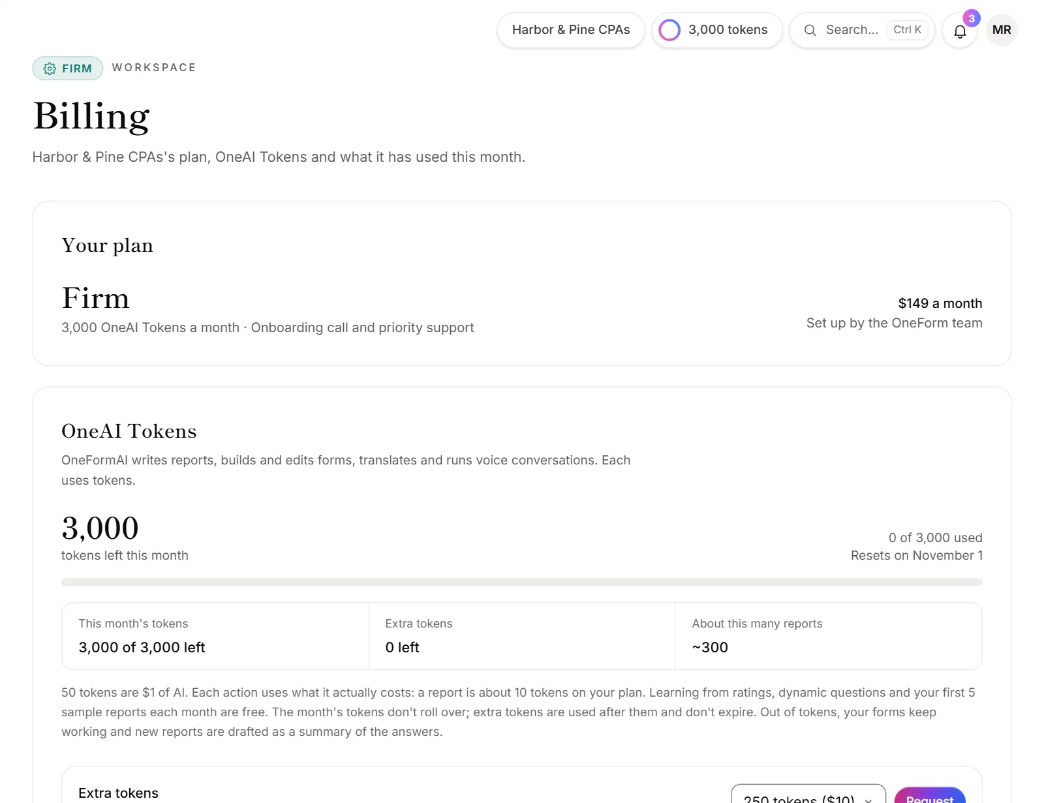1044x803 pixels.
Task: Click the 'OneAI Tokens' section heading
Action: [x=129, y=431]
